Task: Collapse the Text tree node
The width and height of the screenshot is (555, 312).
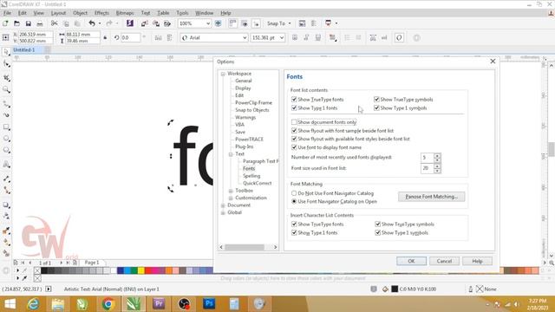Action: point(231,154)
